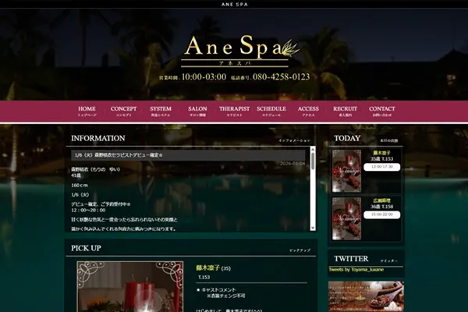The width and height of the screenshot is (468, 312).
Task: Go to the CONCEPT page
Action: (123, 112)
